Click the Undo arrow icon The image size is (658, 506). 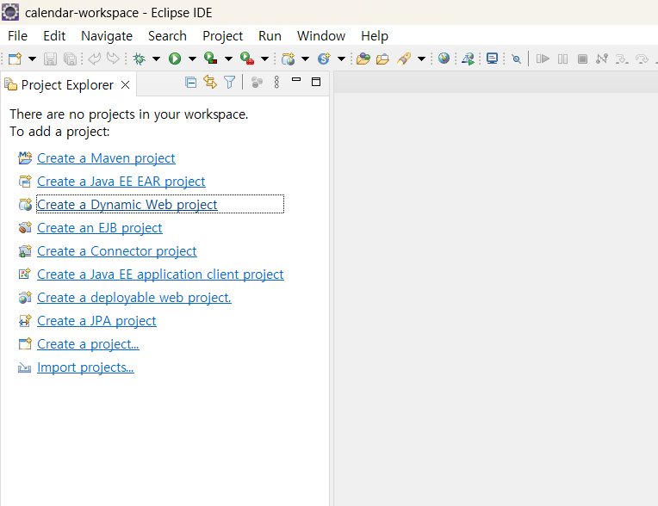coord(95,59)
